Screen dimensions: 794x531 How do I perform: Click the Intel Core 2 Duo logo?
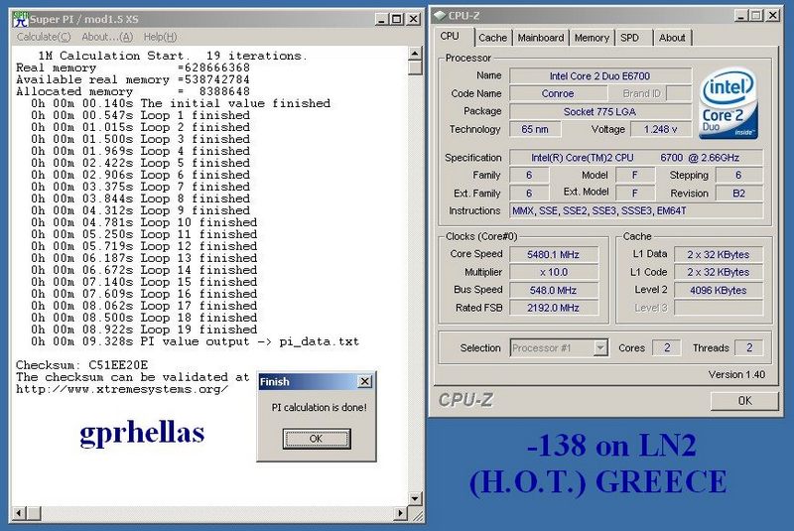tap(728, 104)
